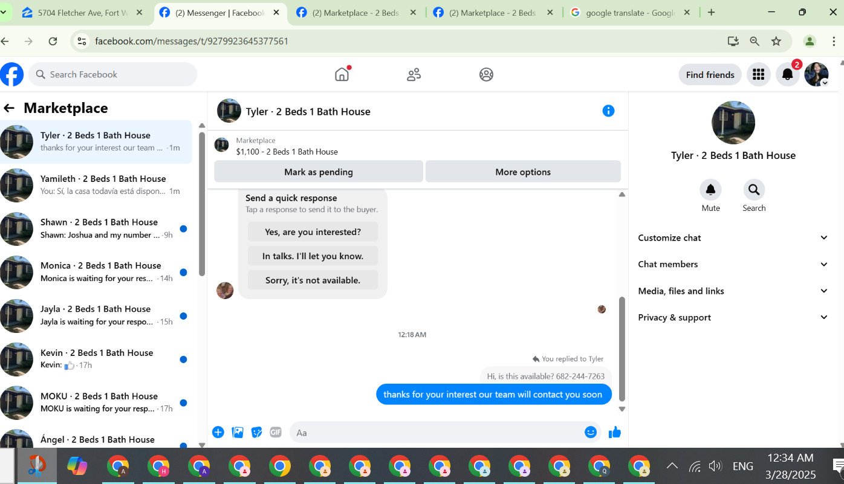
Task: Open the nine-dot Menu grid
Action: [x=758, y=74]
